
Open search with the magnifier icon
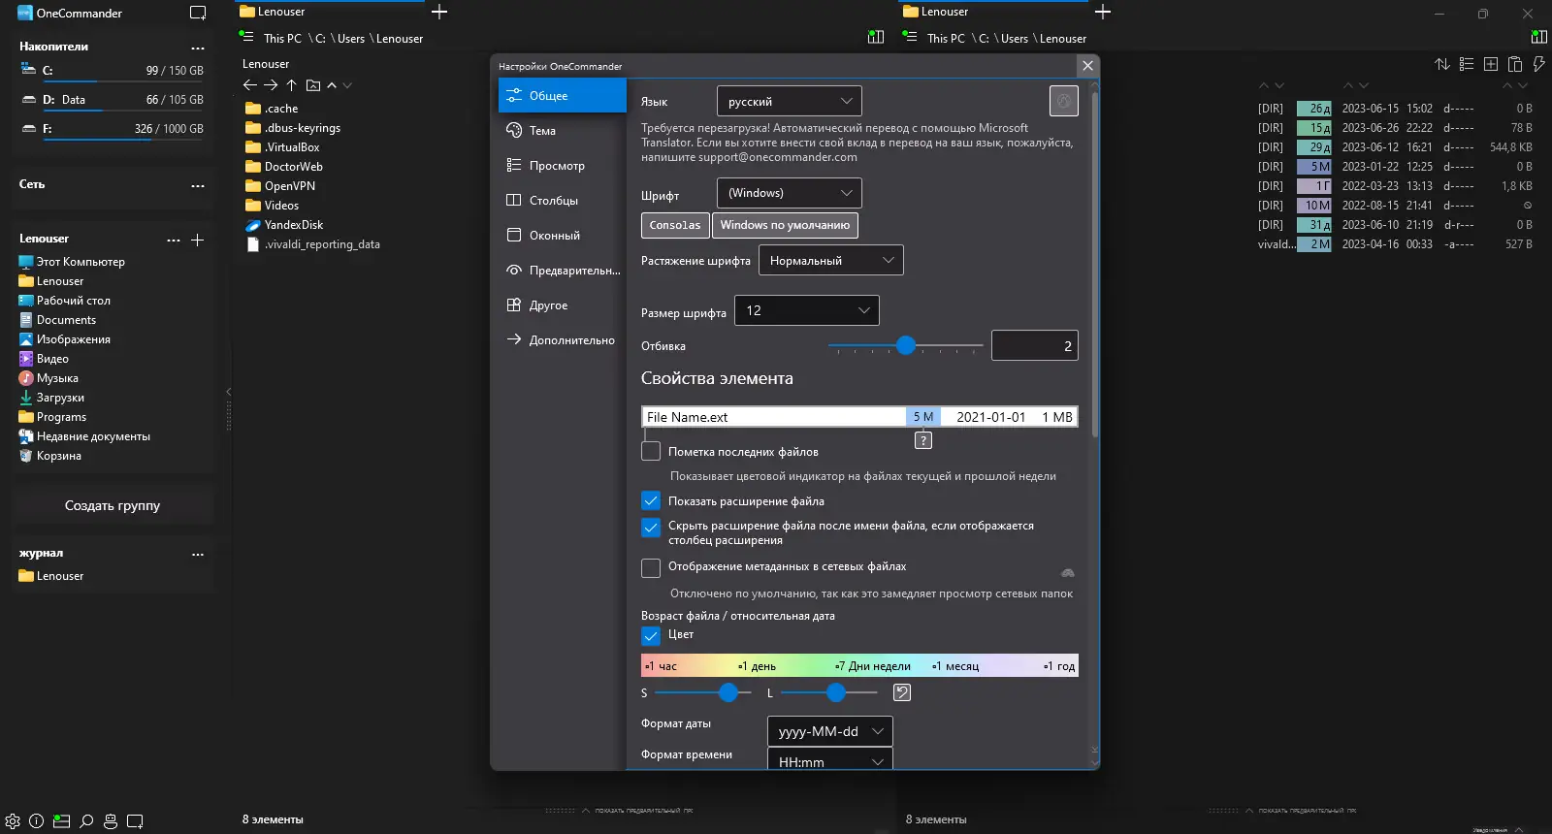(86, 820)
